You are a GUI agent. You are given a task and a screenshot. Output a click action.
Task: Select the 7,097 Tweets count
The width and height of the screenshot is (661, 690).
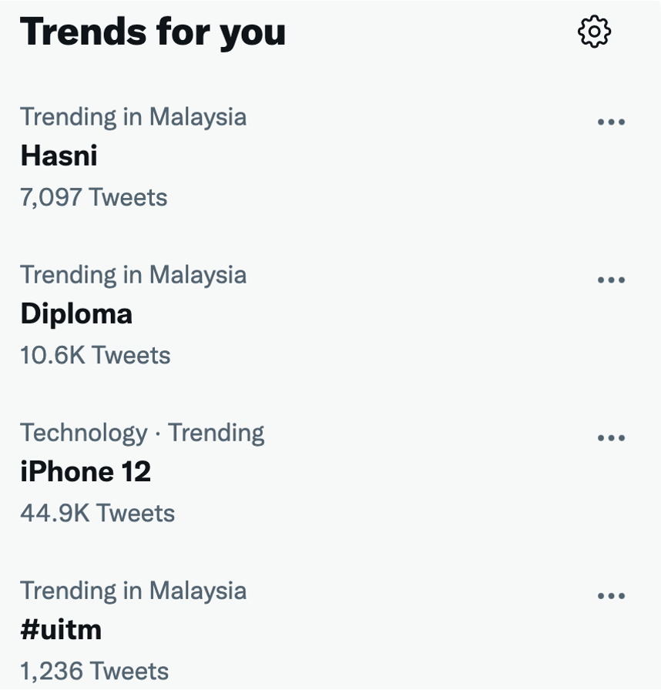(94, 196)
